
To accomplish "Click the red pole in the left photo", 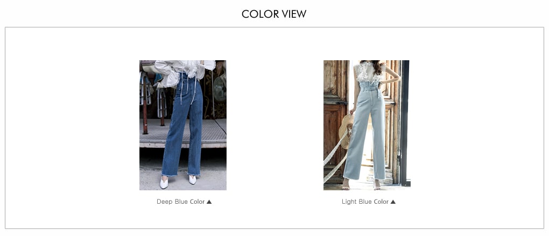I will pyautogui.click(x=145, y=105).
